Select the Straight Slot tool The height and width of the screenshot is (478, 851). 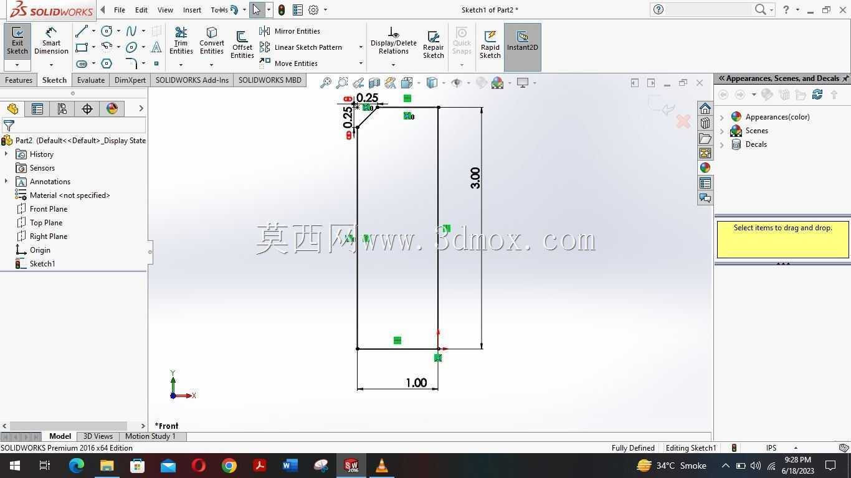click(82, 63)
